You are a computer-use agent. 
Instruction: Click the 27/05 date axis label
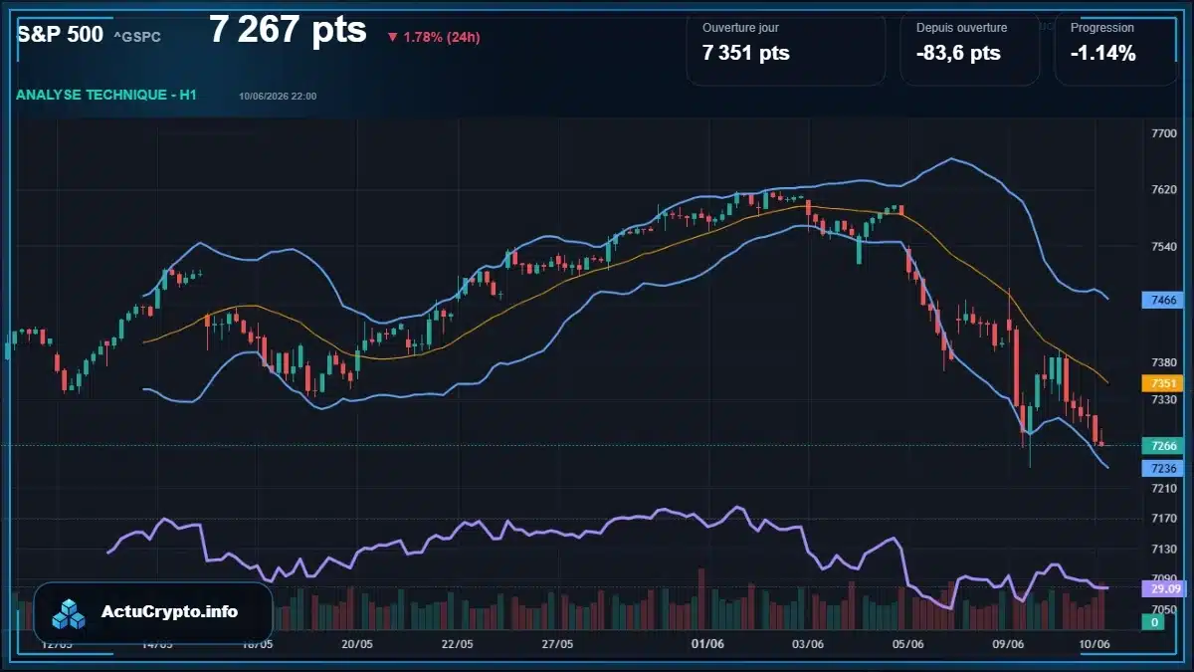coord(557,644)
